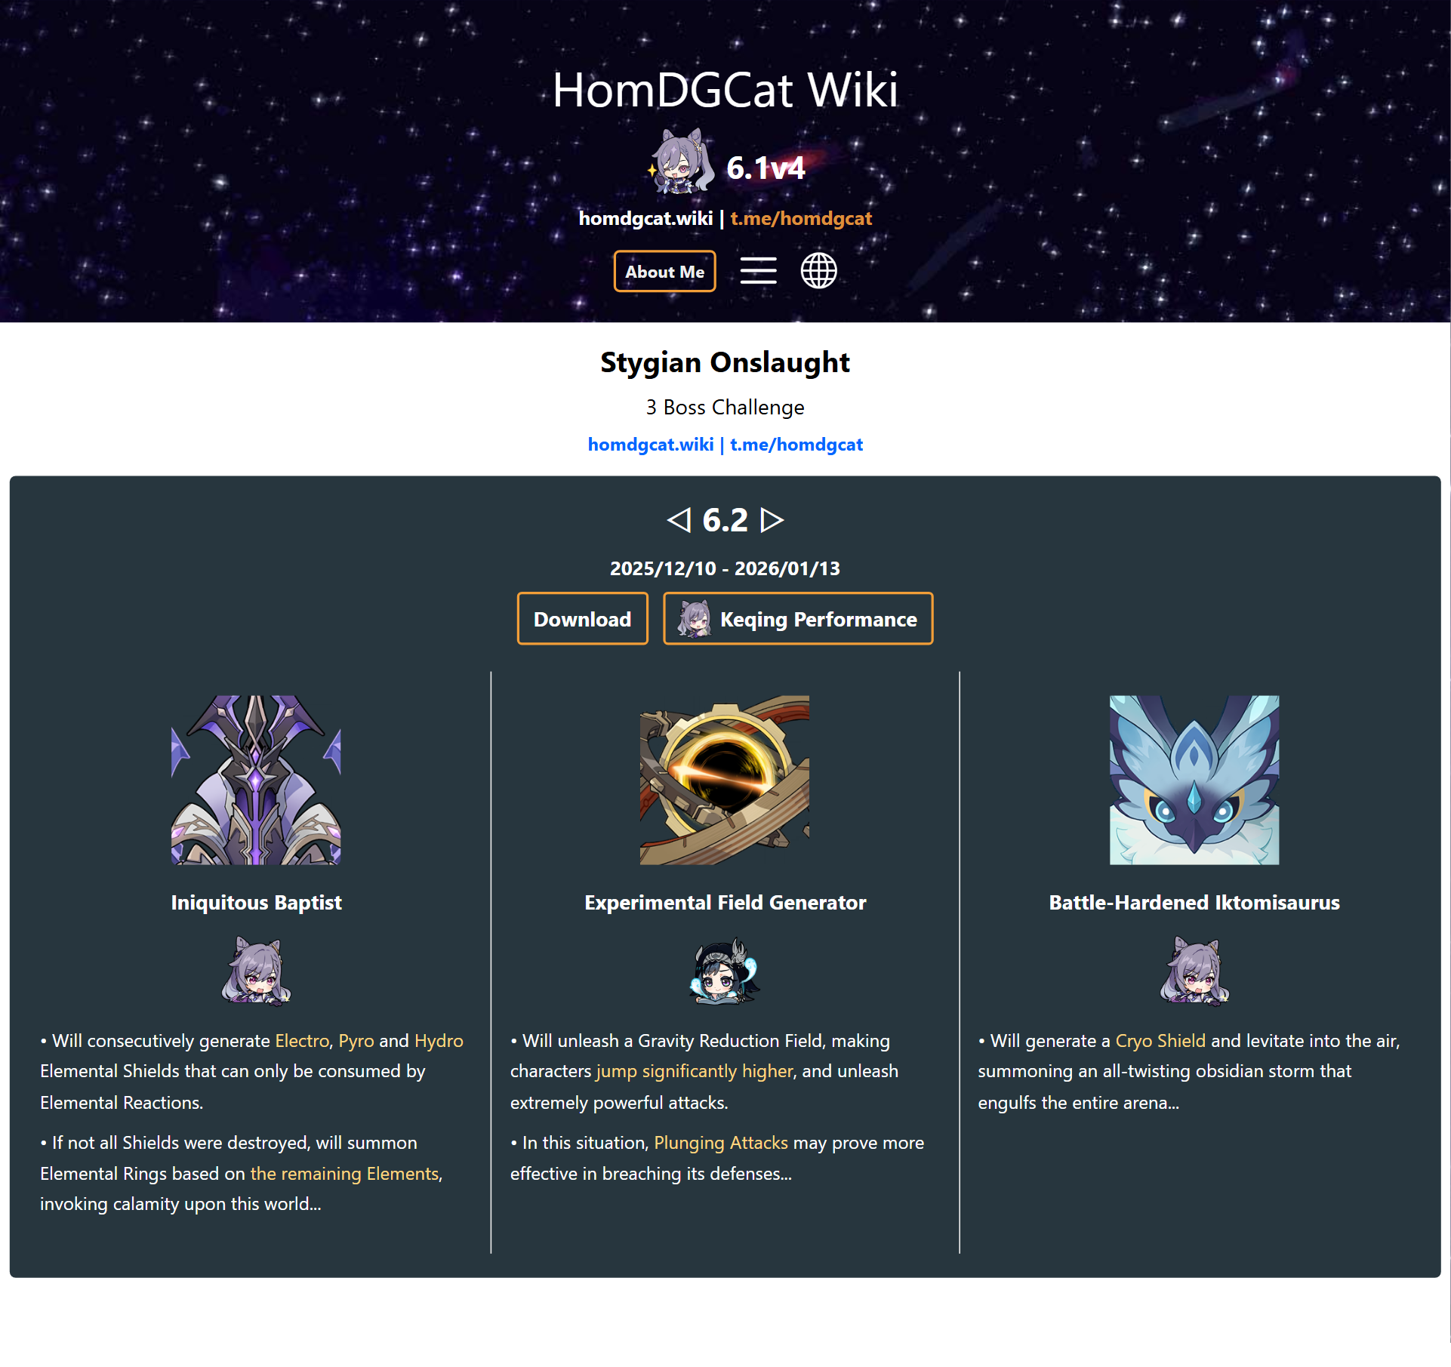Click the HomDGCat Wiki title

[x=725, y=90]
